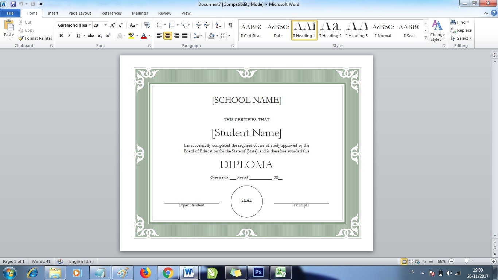
Task: Open the Paragraph dialog launcher
Action: (x=233, y=46)
